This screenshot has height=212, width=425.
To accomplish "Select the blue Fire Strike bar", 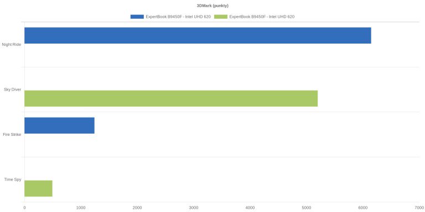I will point(60,125).
